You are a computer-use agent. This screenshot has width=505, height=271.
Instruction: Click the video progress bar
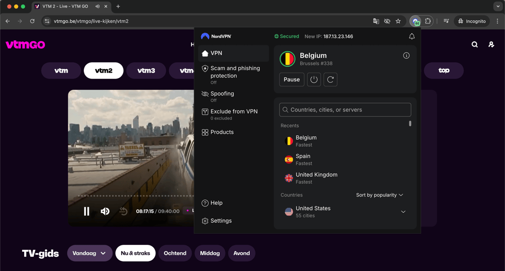coord(135,195)
